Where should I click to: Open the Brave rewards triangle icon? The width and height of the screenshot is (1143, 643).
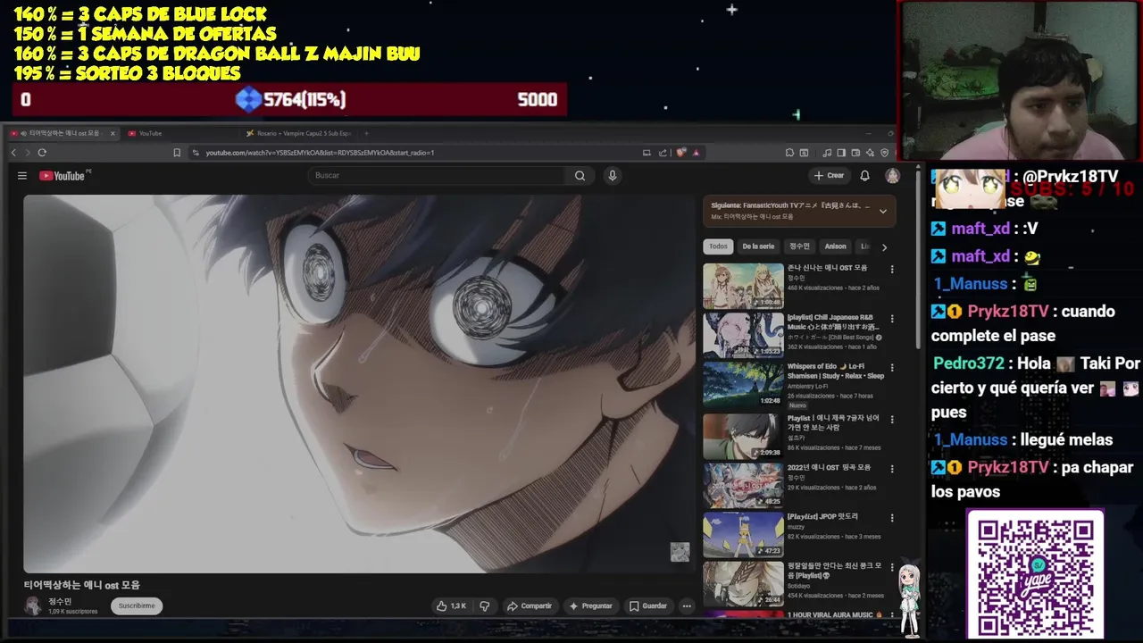click(696, 153)
